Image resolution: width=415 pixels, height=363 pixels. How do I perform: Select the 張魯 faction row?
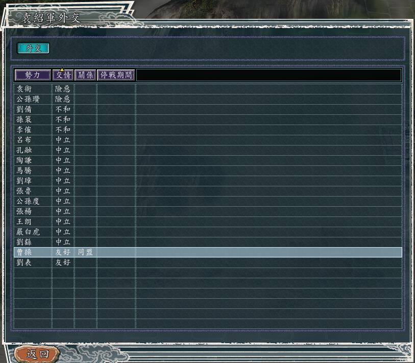coord(208,191)
